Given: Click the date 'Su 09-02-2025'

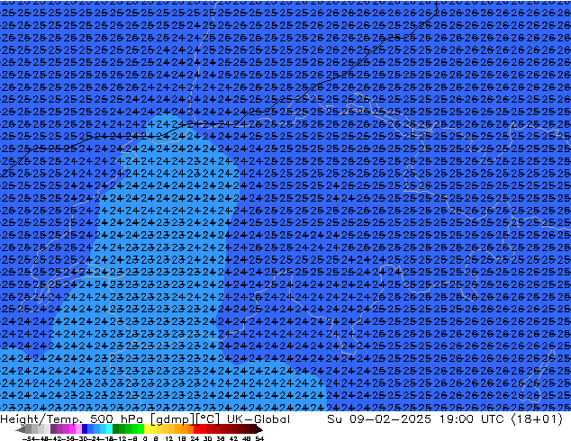Looking at the screenshot, I should coord(379,419).
